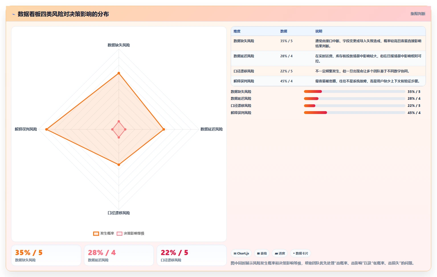Click the 说明 table column header
This screenshot has width=437, height=277.
[319, 31]
